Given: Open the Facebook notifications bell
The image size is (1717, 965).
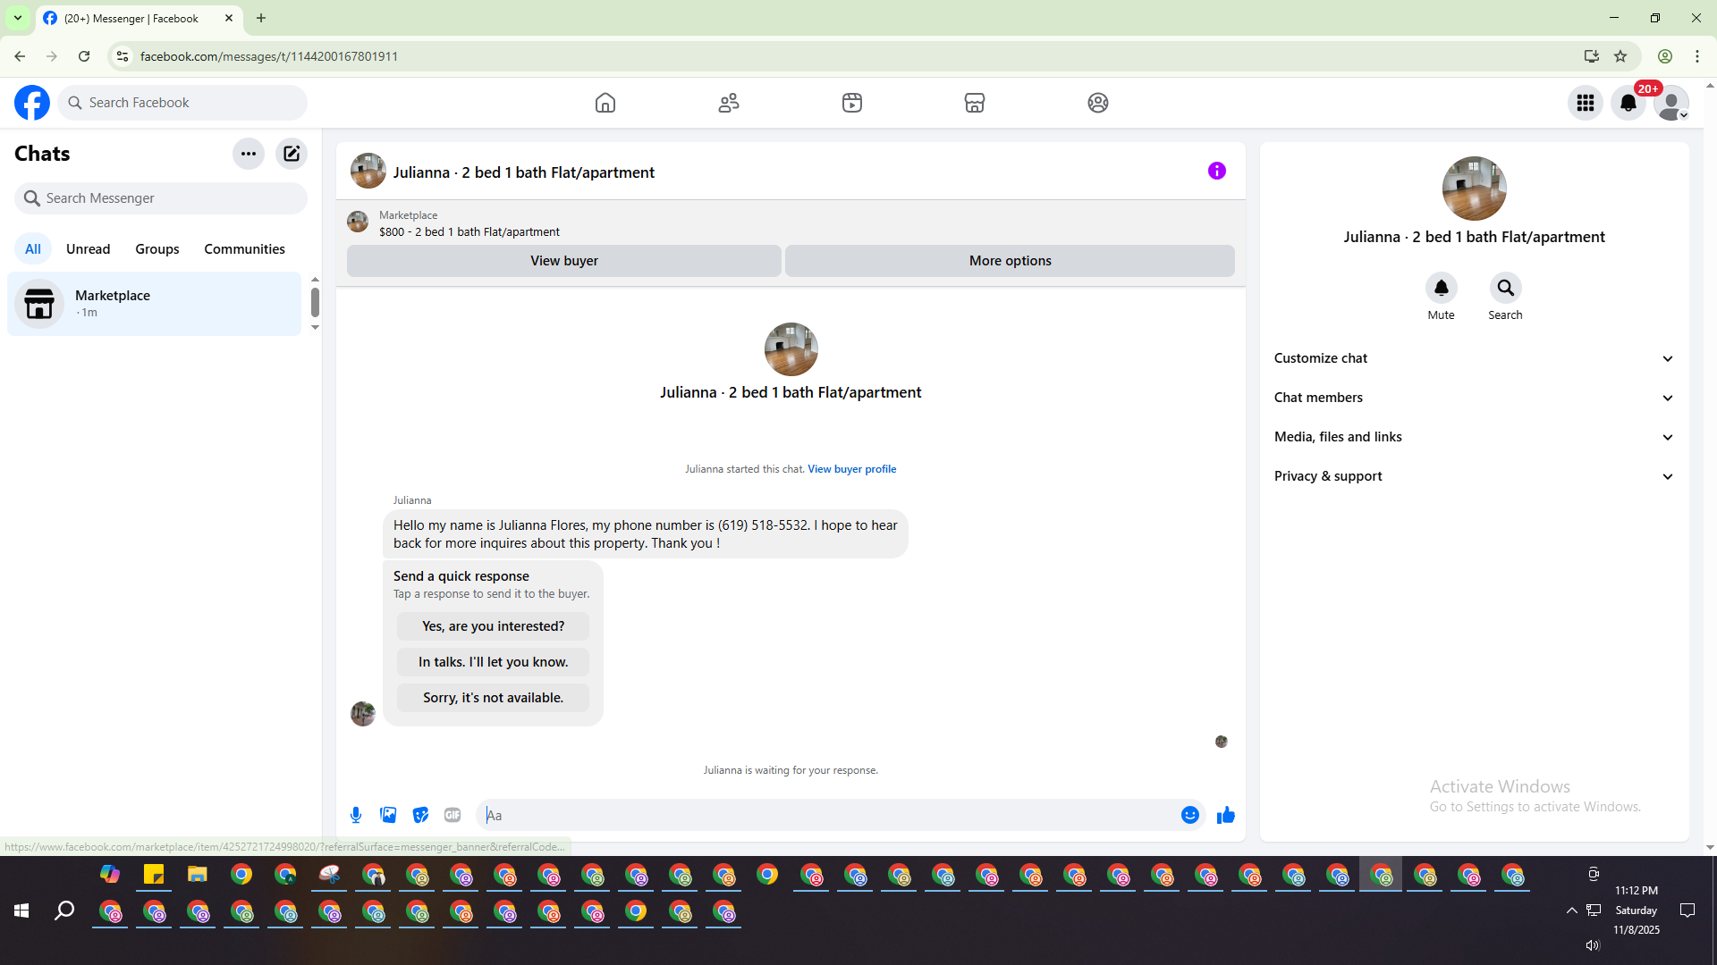Looking at the screenshot, I should click(1628, 103).
